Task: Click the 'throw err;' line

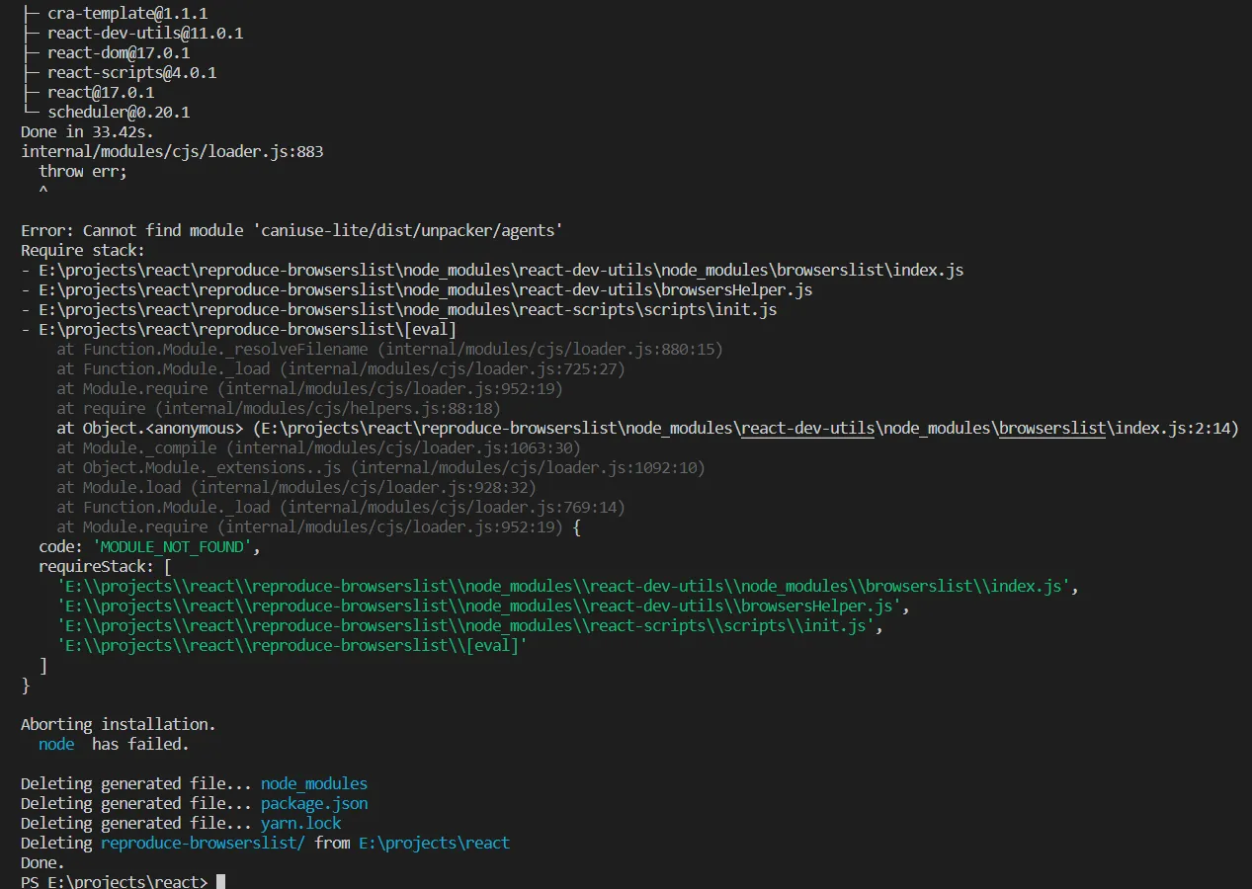Action: 83,171
